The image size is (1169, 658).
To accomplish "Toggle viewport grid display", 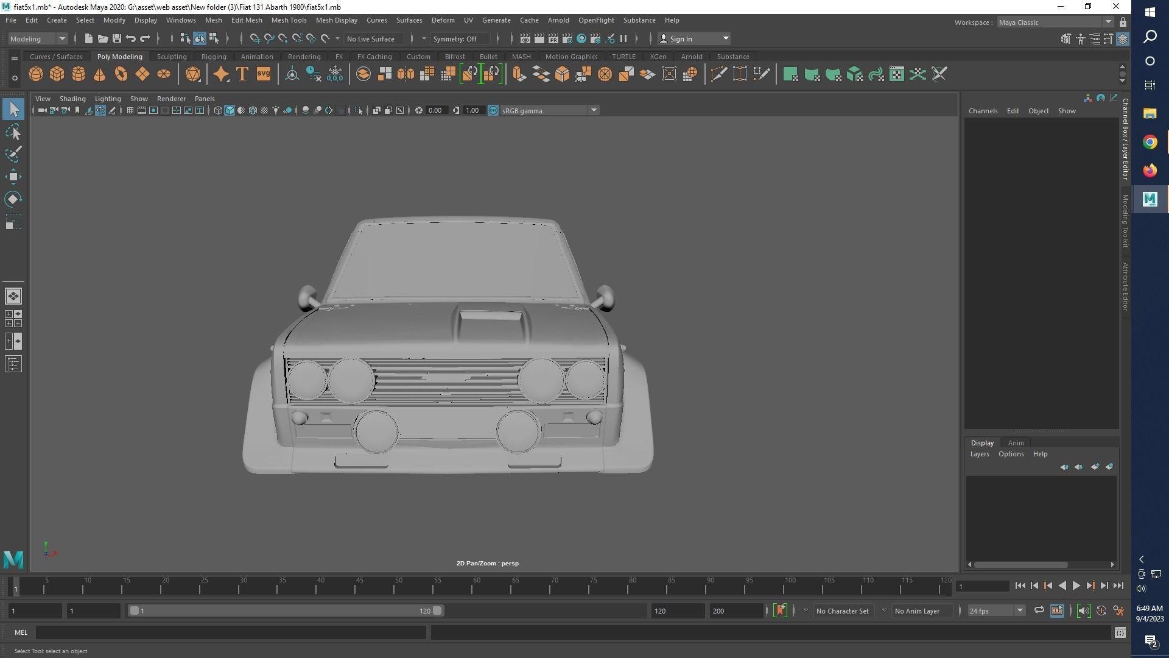I will [x=130, y=110].
